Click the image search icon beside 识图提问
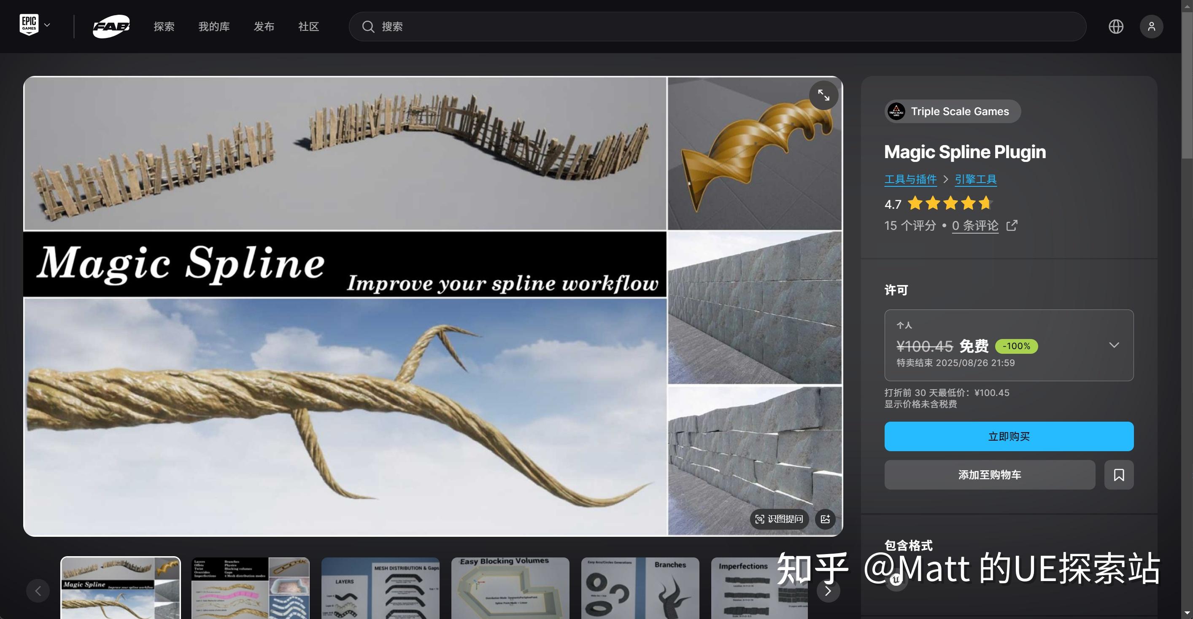Viewport: 1193px width, 619px height. (826, 519)
